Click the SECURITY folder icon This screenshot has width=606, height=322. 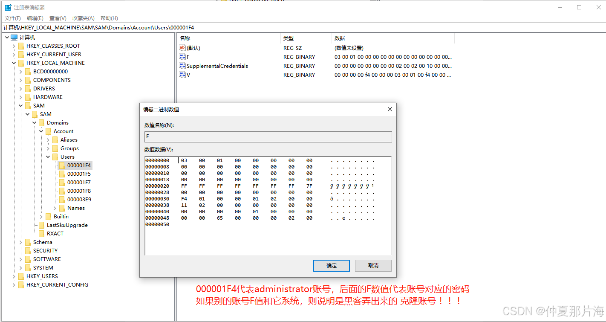28,250
